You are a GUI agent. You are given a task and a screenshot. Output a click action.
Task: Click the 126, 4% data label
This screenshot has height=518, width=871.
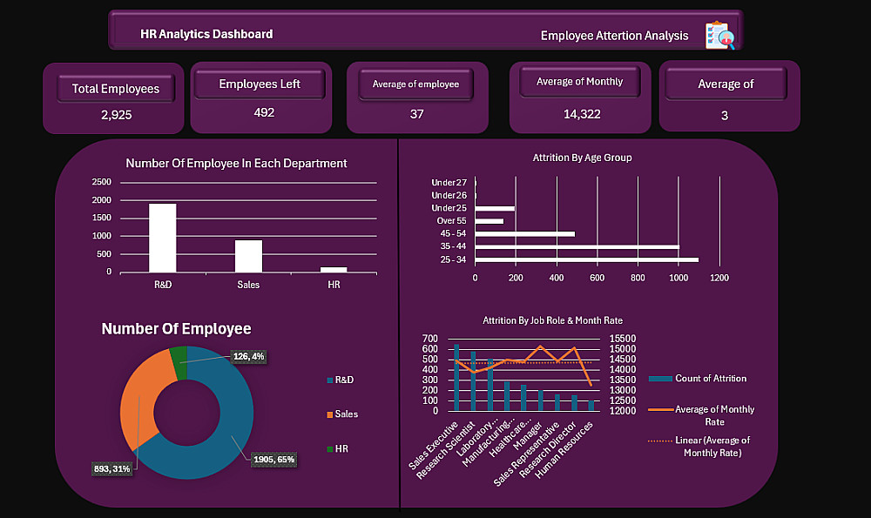click(249, 356)
